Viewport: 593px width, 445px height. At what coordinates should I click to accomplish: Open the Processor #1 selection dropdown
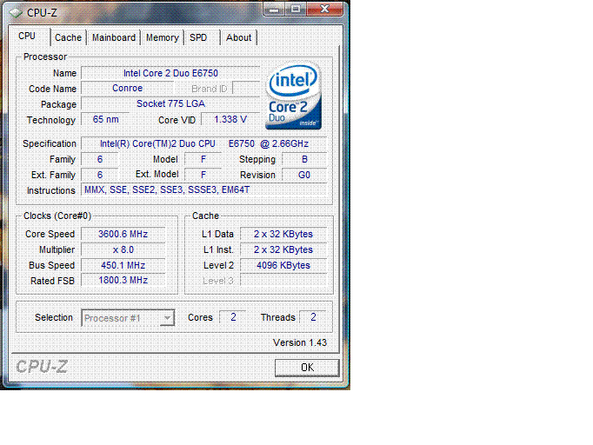click(128, 318)
